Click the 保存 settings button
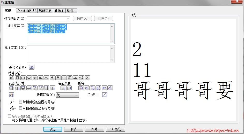This screenshot has width=244, height=134. 82,19
